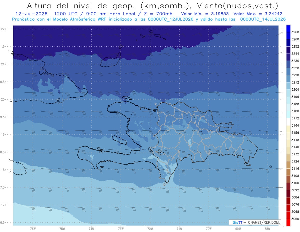This screenshot has width=300, height=232.
Task: Click the 3060 legend value
Action: [295, 219]
